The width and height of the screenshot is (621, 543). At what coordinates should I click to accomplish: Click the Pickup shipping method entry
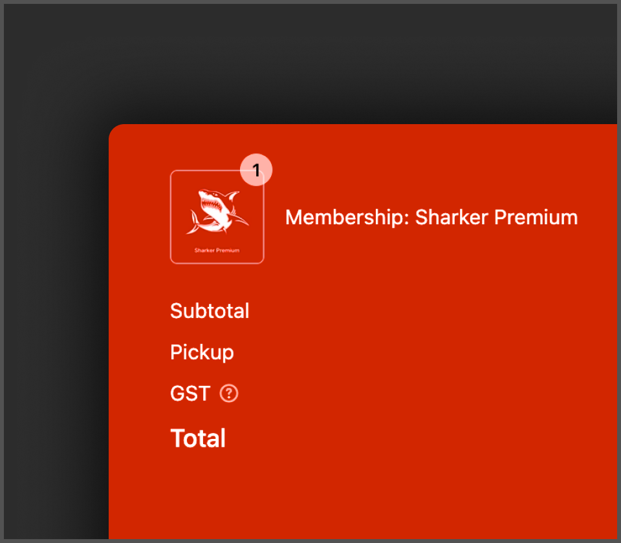(x=201, y=352)
